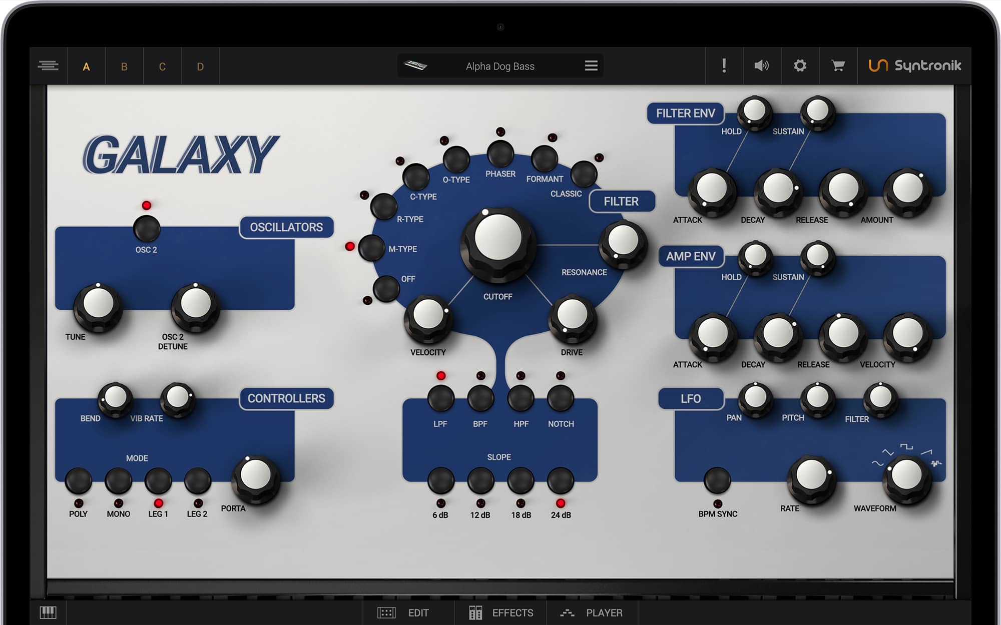
Task: Click the VIB RATE knob
Action: point(178,399)
